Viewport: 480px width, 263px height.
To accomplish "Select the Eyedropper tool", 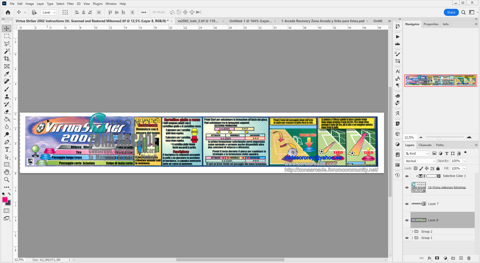I will [x=7, y=74].
